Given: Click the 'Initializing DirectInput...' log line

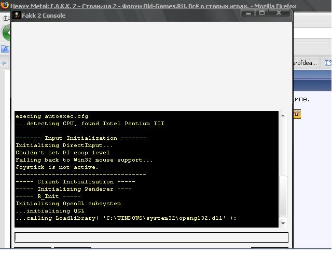Looking at the screenshot, I should click(x=64, y=145).
